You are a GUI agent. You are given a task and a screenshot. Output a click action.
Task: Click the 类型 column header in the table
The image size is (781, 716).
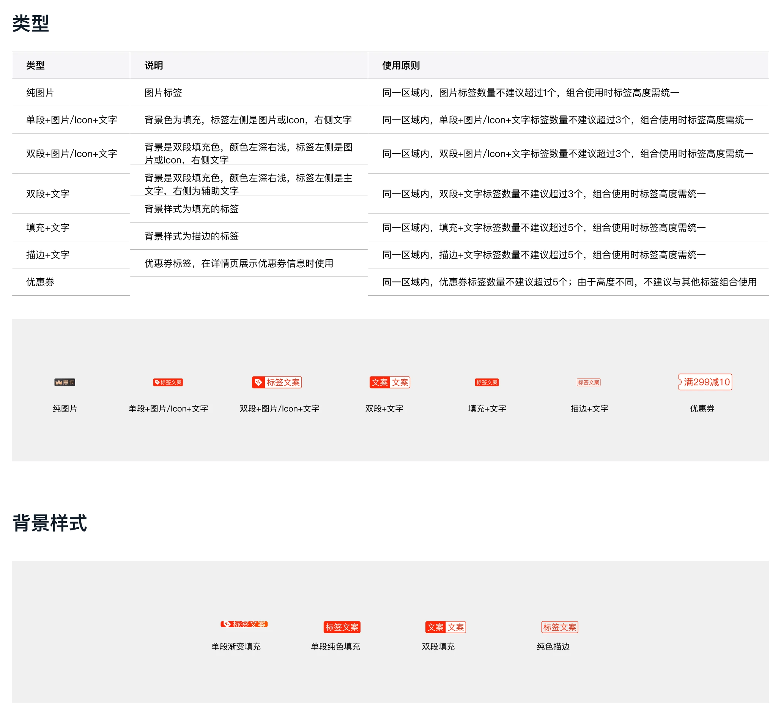(x=71, y=65)
